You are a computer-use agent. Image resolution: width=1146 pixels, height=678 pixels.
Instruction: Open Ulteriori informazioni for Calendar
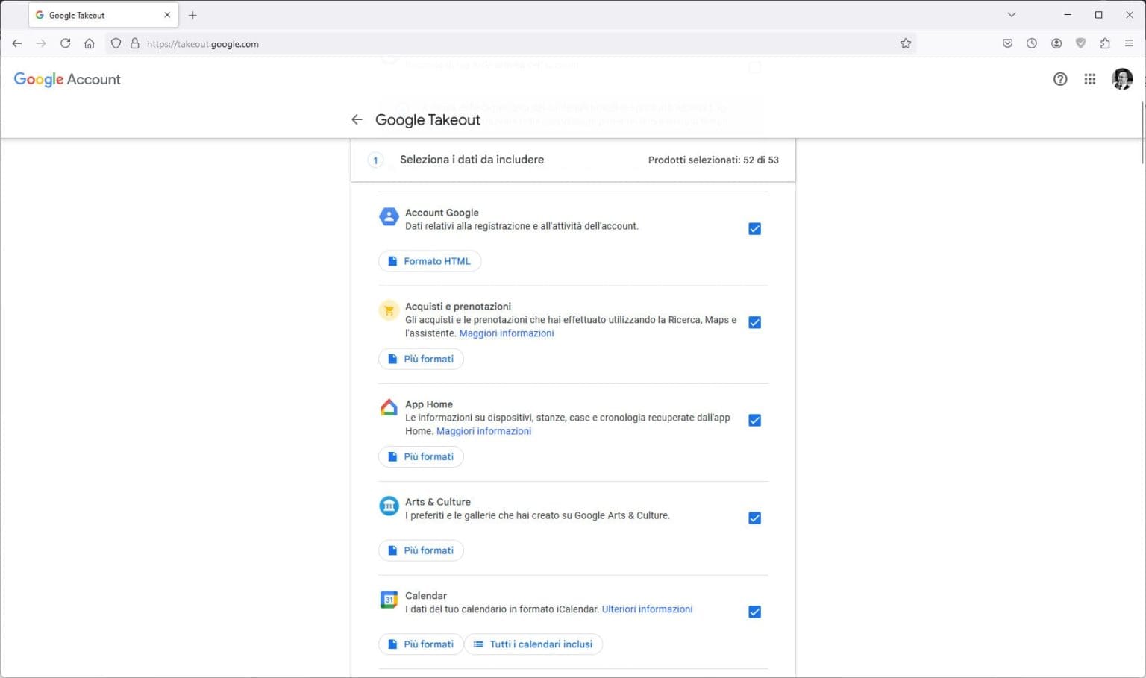[647, 609]
